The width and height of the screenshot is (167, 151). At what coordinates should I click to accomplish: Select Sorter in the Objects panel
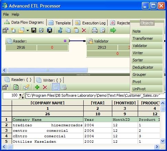(x=147, y=60)
